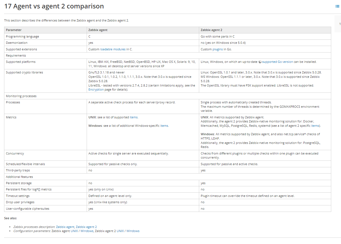
Task: Click the page heading '17 Agent vs agent 2 comparison'
Action: pos(54,6)
